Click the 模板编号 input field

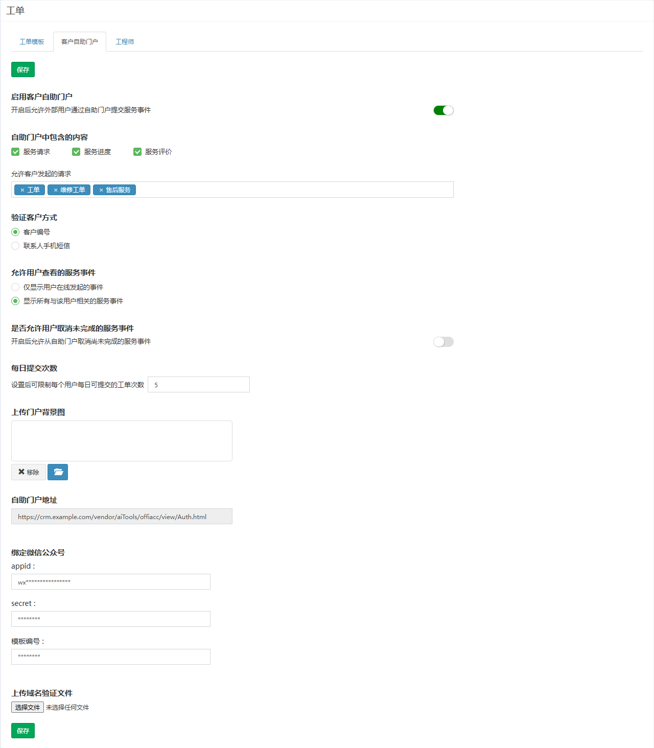click(111, 657)
